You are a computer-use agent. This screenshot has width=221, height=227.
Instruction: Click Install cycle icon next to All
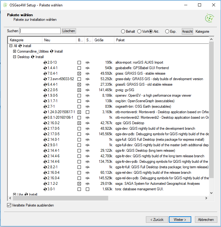pyautogui.click(x=20, y=46)
